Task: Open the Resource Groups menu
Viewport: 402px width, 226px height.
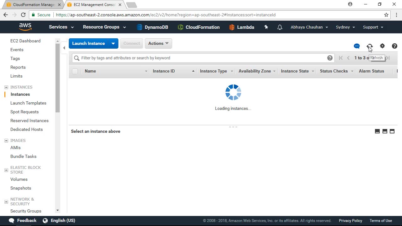Action: 104,27
